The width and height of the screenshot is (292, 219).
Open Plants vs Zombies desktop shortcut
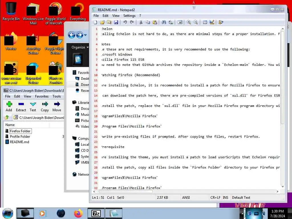click(56, 73)
